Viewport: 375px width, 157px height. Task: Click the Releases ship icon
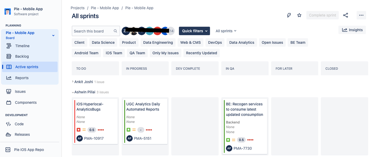click(8, 135)
